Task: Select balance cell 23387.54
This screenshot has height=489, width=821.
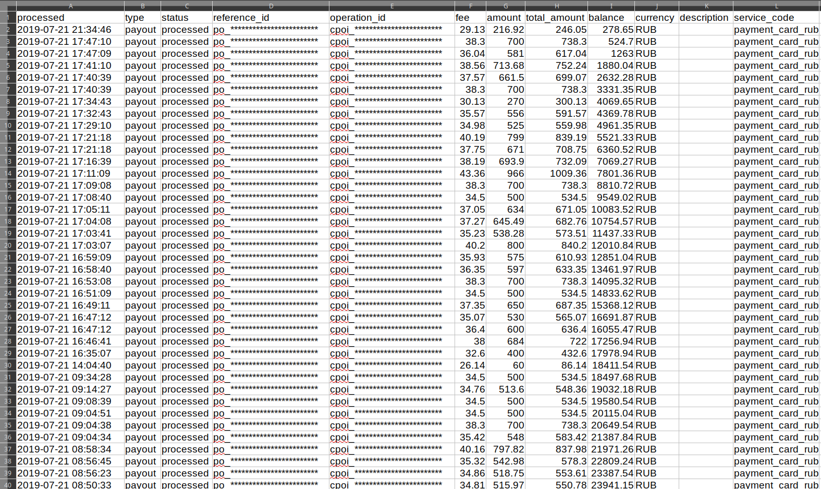Action: pyautogui.click(x=611, y=473)
